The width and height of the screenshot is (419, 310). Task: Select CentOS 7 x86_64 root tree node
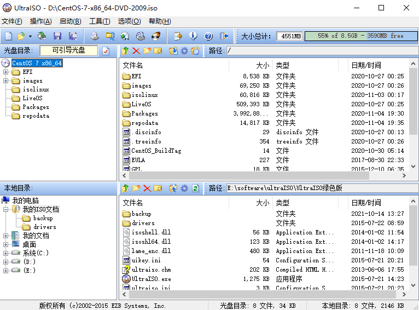pos(37,63)
